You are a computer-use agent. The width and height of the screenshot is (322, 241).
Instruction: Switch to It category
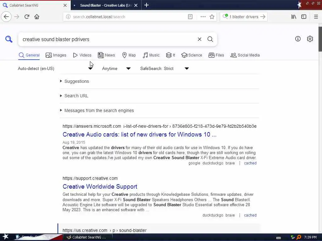[x=170, y=55]
